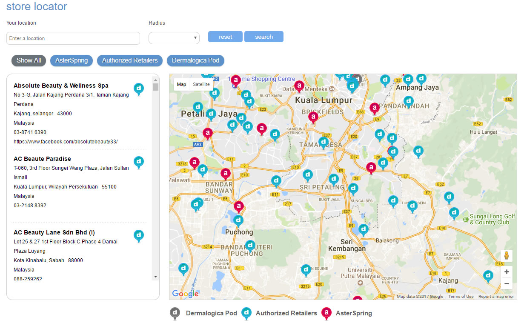Click the pin icon beside AC Beaute Paradise
Screen dimensions: 524x323
139,163
